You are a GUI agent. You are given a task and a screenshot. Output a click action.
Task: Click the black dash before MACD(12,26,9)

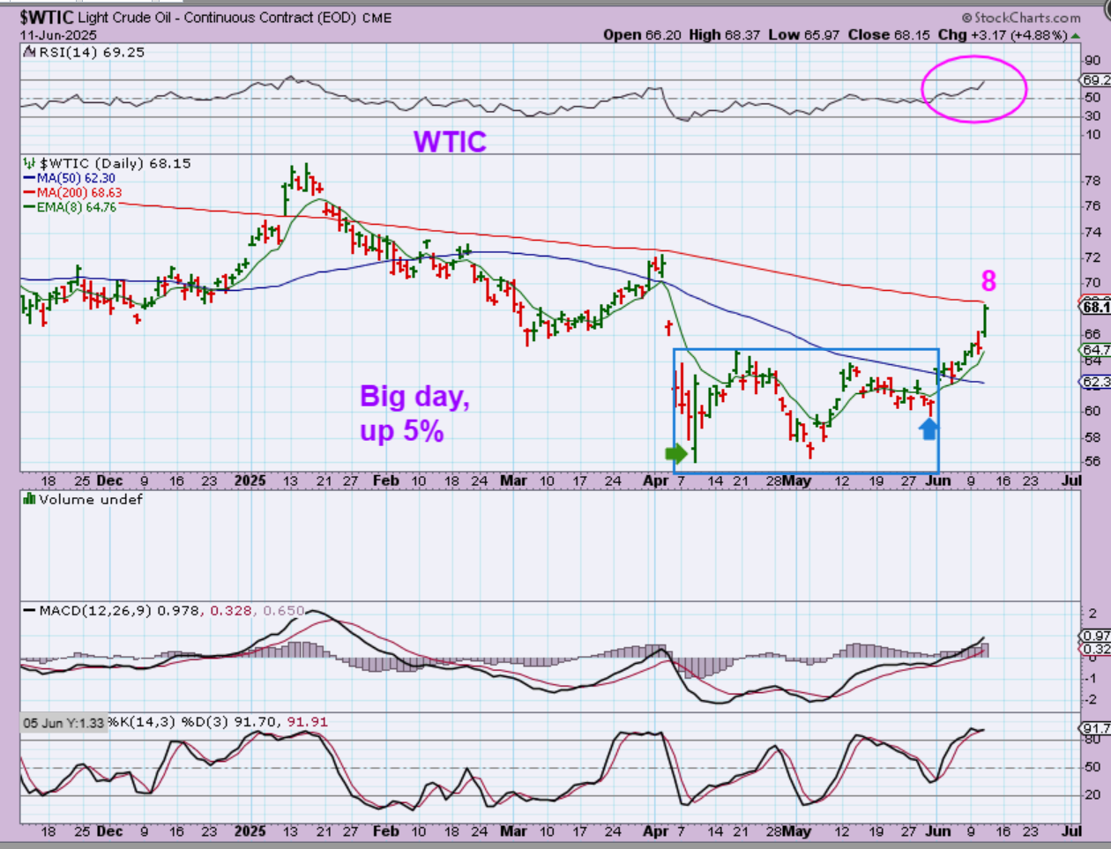tap(30, 610)
